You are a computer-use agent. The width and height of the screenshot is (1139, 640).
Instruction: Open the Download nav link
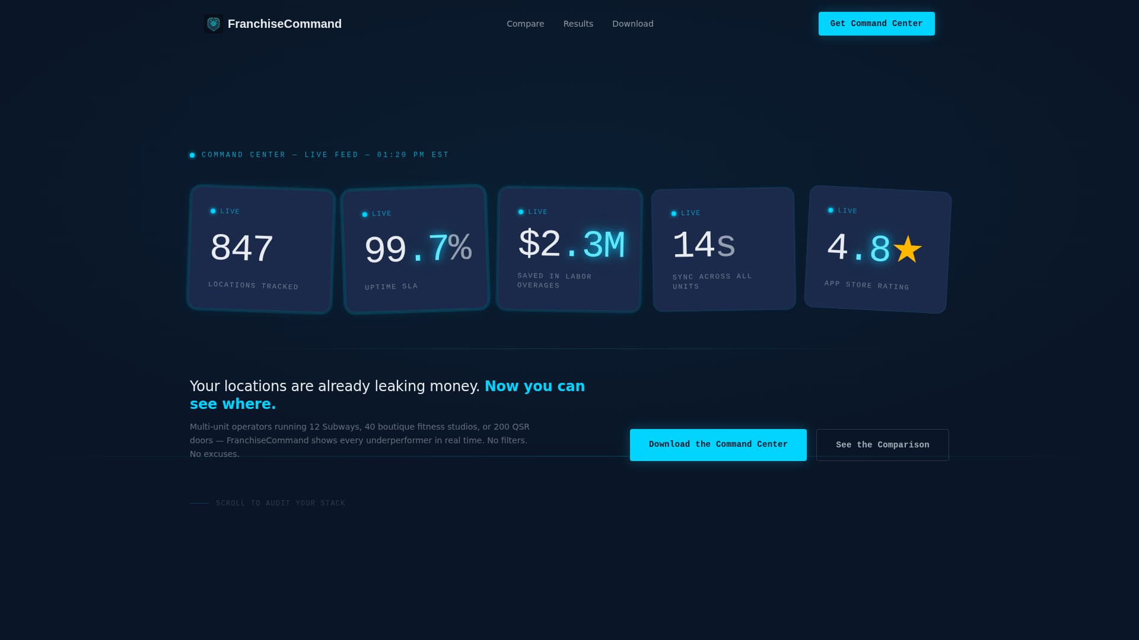point(633,24)
